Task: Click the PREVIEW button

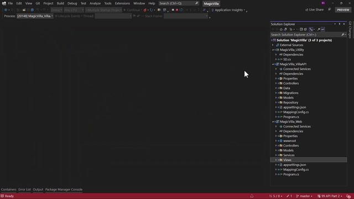Action: pyautogui.click(x=343, y=10)
